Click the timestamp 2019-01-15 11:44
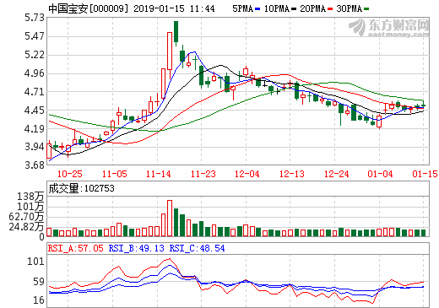The width and height of the screenshot is (439, 308). click(174, 8)
